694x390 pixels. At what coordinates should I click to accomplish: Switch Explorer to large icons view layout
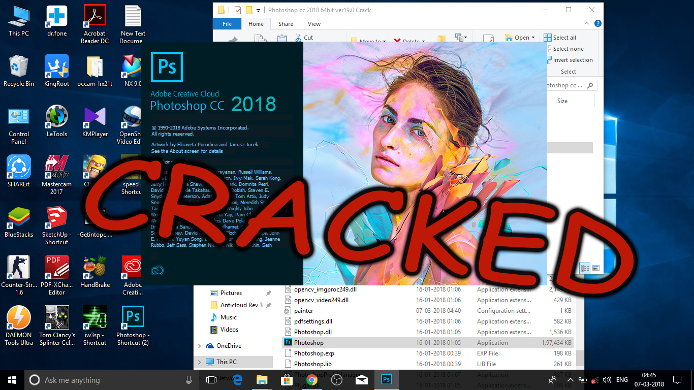click(x=596, y=268)
